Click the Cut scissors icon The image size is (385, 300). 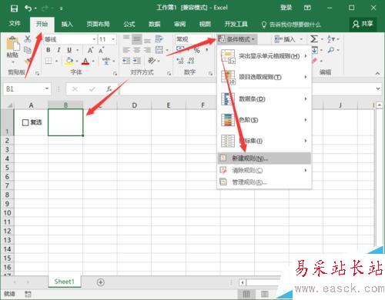click(x=28, y=39)
